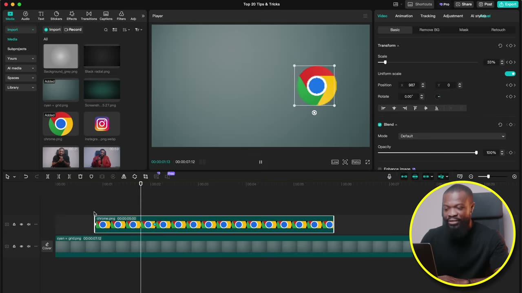Open the Remove BG tab
Screen dimensions: 522x293
pos(429,30)
